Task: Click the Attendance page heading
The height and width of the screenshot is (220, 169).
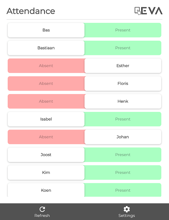Action: point(31,11)
